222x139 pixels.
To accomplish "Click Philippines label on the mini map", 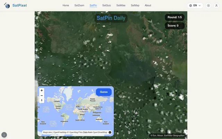I will (97, 113).
